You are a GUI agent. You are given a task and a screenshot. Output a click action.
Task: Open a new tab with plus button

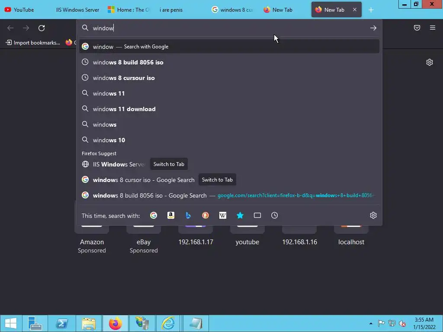[x=371, y=10]
